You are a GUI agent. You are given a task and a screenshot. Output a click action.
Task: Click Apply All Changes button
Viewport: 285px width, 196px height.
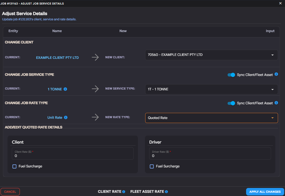(x=265, y=192)
